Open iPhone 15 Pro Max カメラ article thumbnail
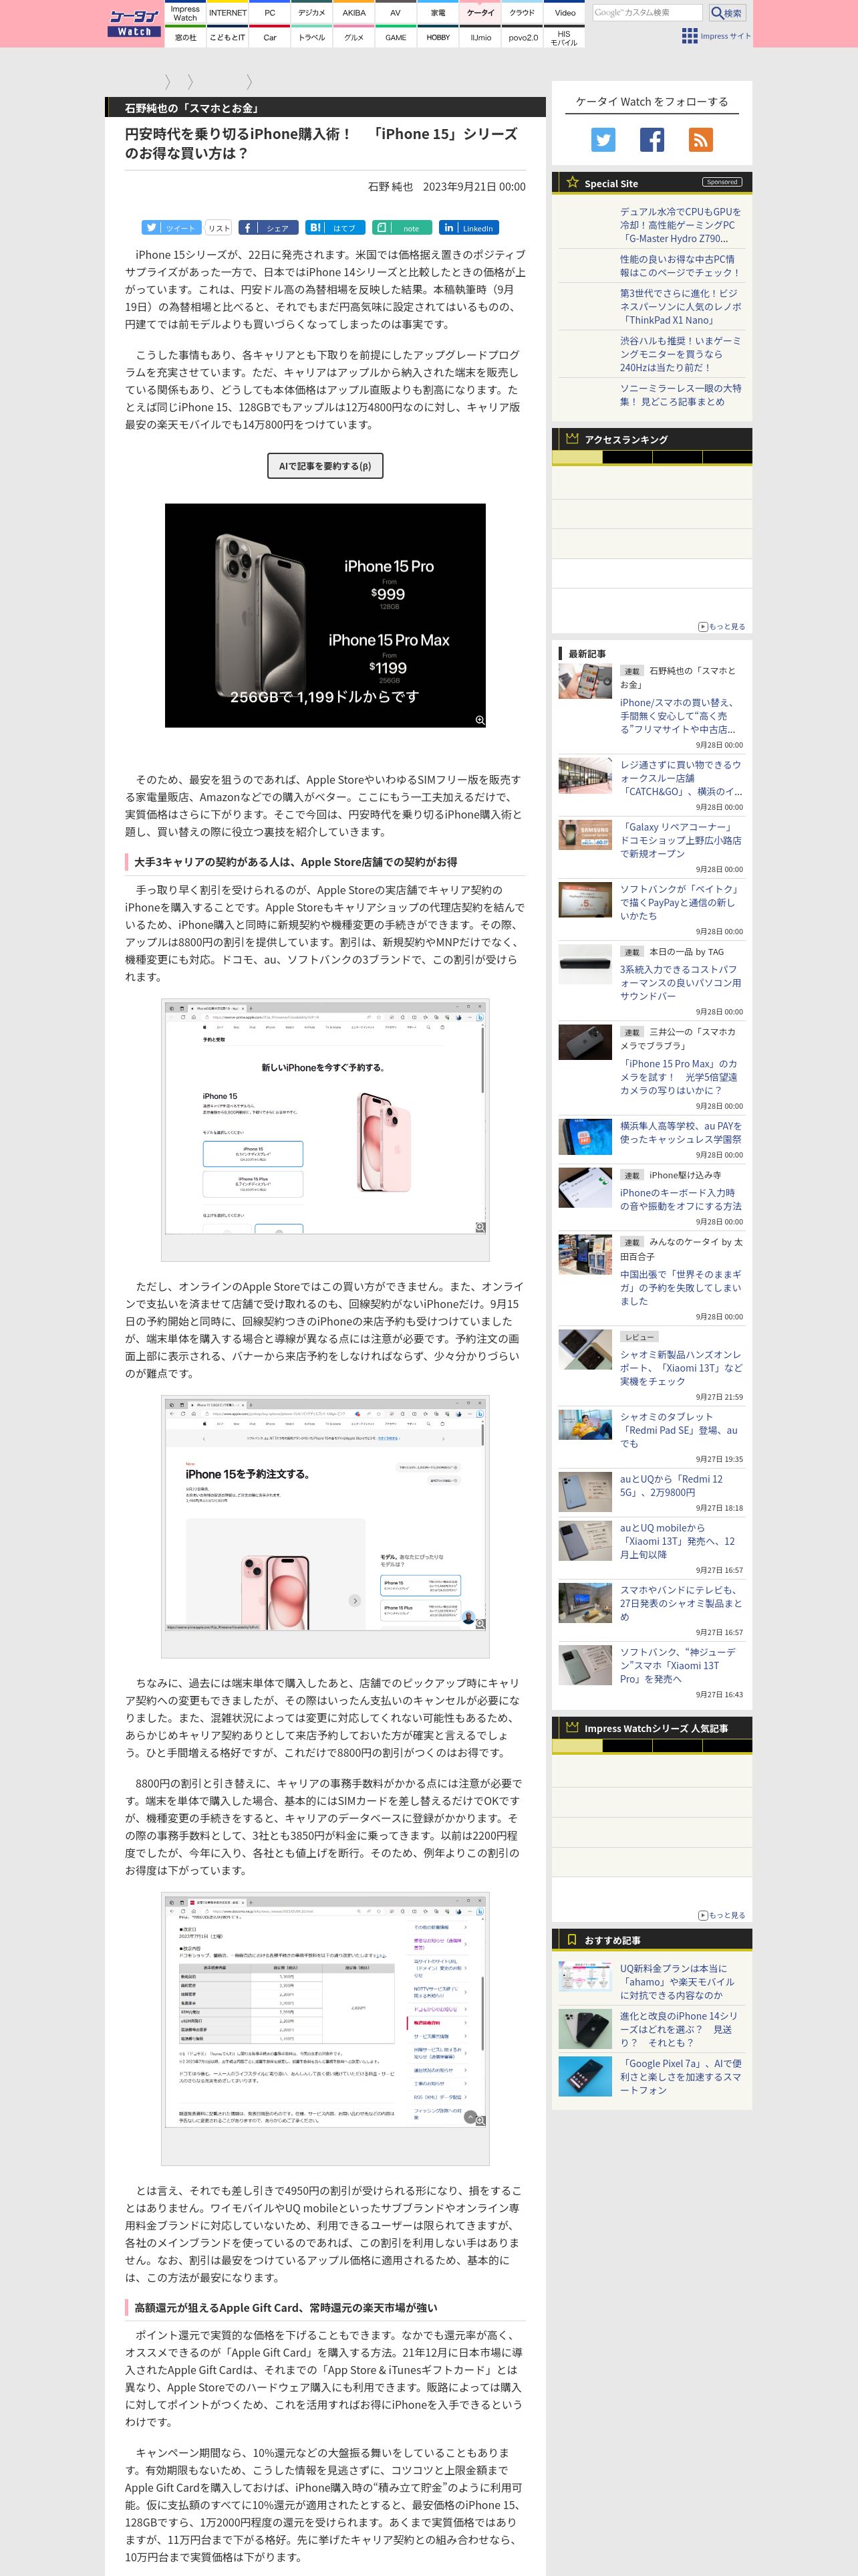The height and width of the screenshot is (2576, 858). [585, 1042]
